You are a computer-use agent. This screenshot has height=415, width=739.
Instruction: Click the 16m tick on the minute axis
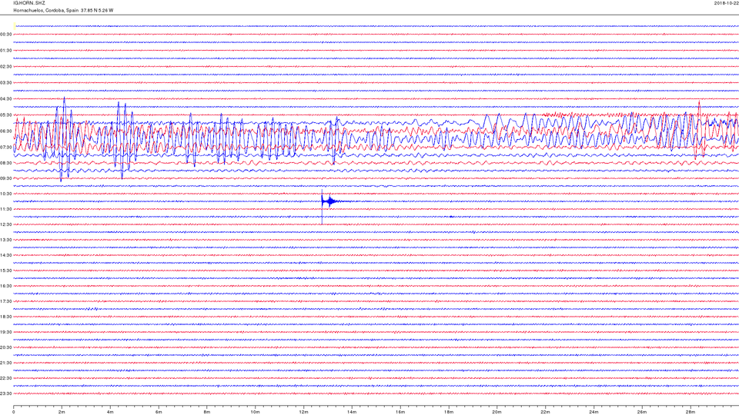tap(400, 412)
